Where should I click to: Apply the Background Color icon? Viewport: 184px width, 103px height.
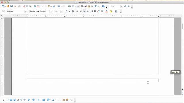[x=116, y=11]
